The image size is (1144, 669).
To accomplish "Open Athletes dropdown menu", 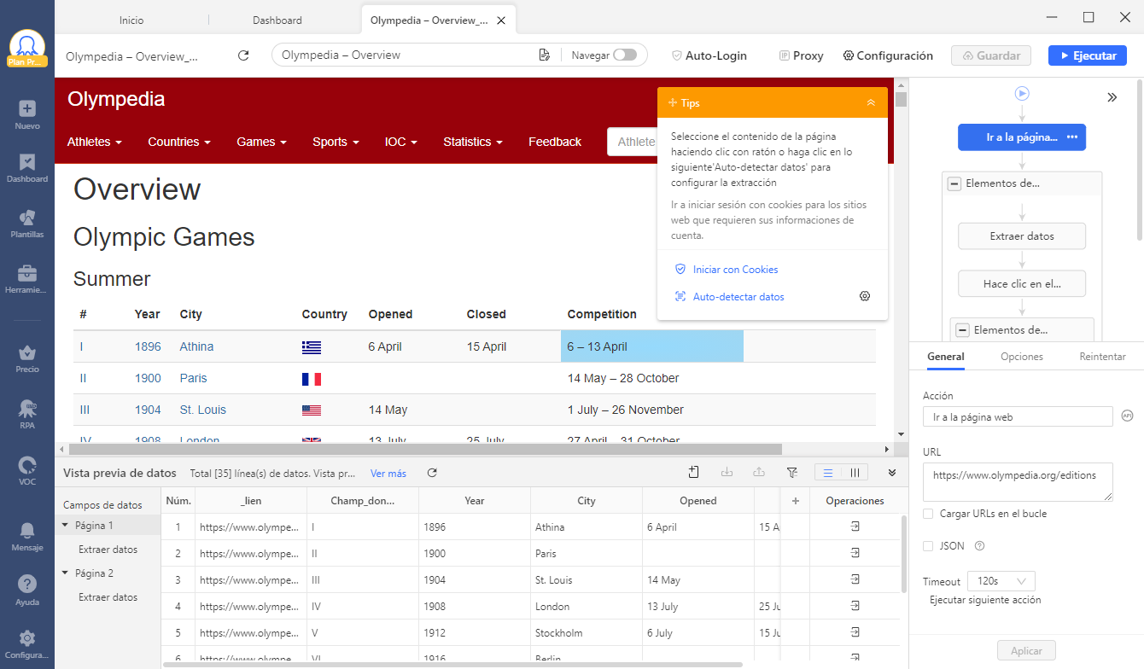I will pos(95,142).
